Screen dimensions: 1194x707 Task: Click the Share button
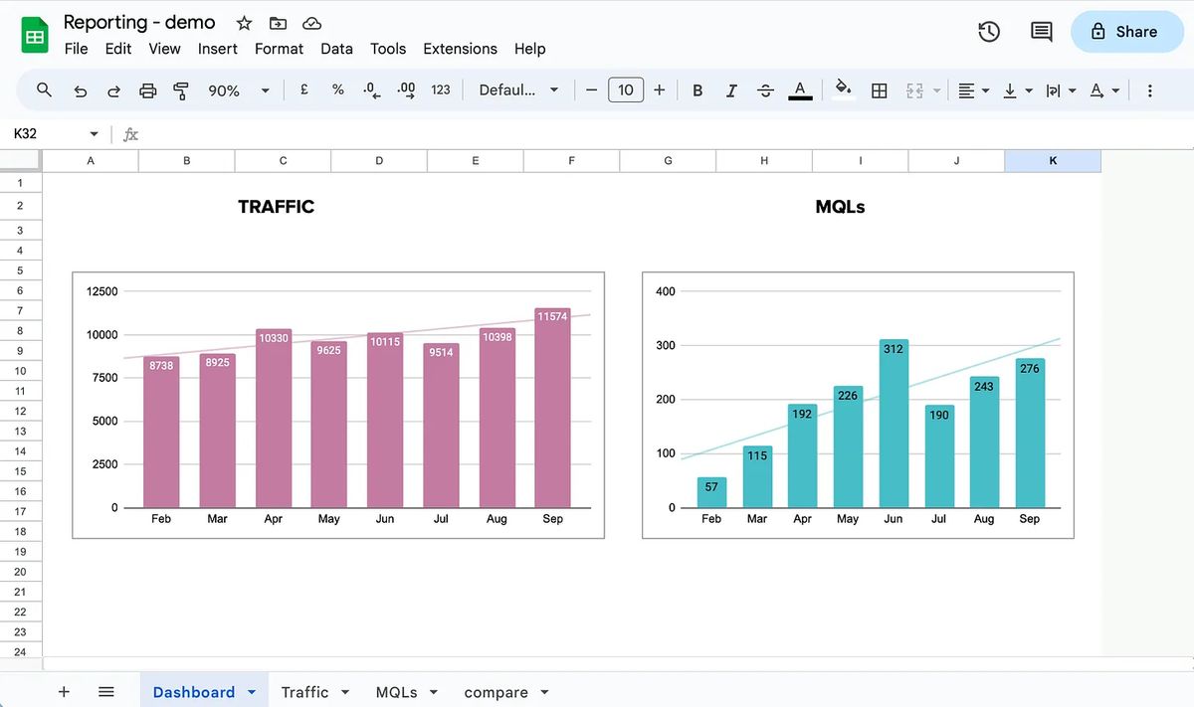click(x=1126, y=31)
